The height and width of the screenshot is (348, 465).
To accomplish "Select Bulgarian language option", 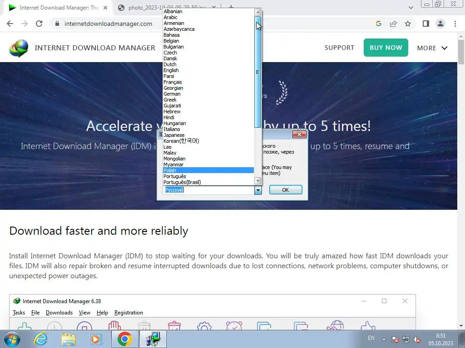I will coord(208,47).
